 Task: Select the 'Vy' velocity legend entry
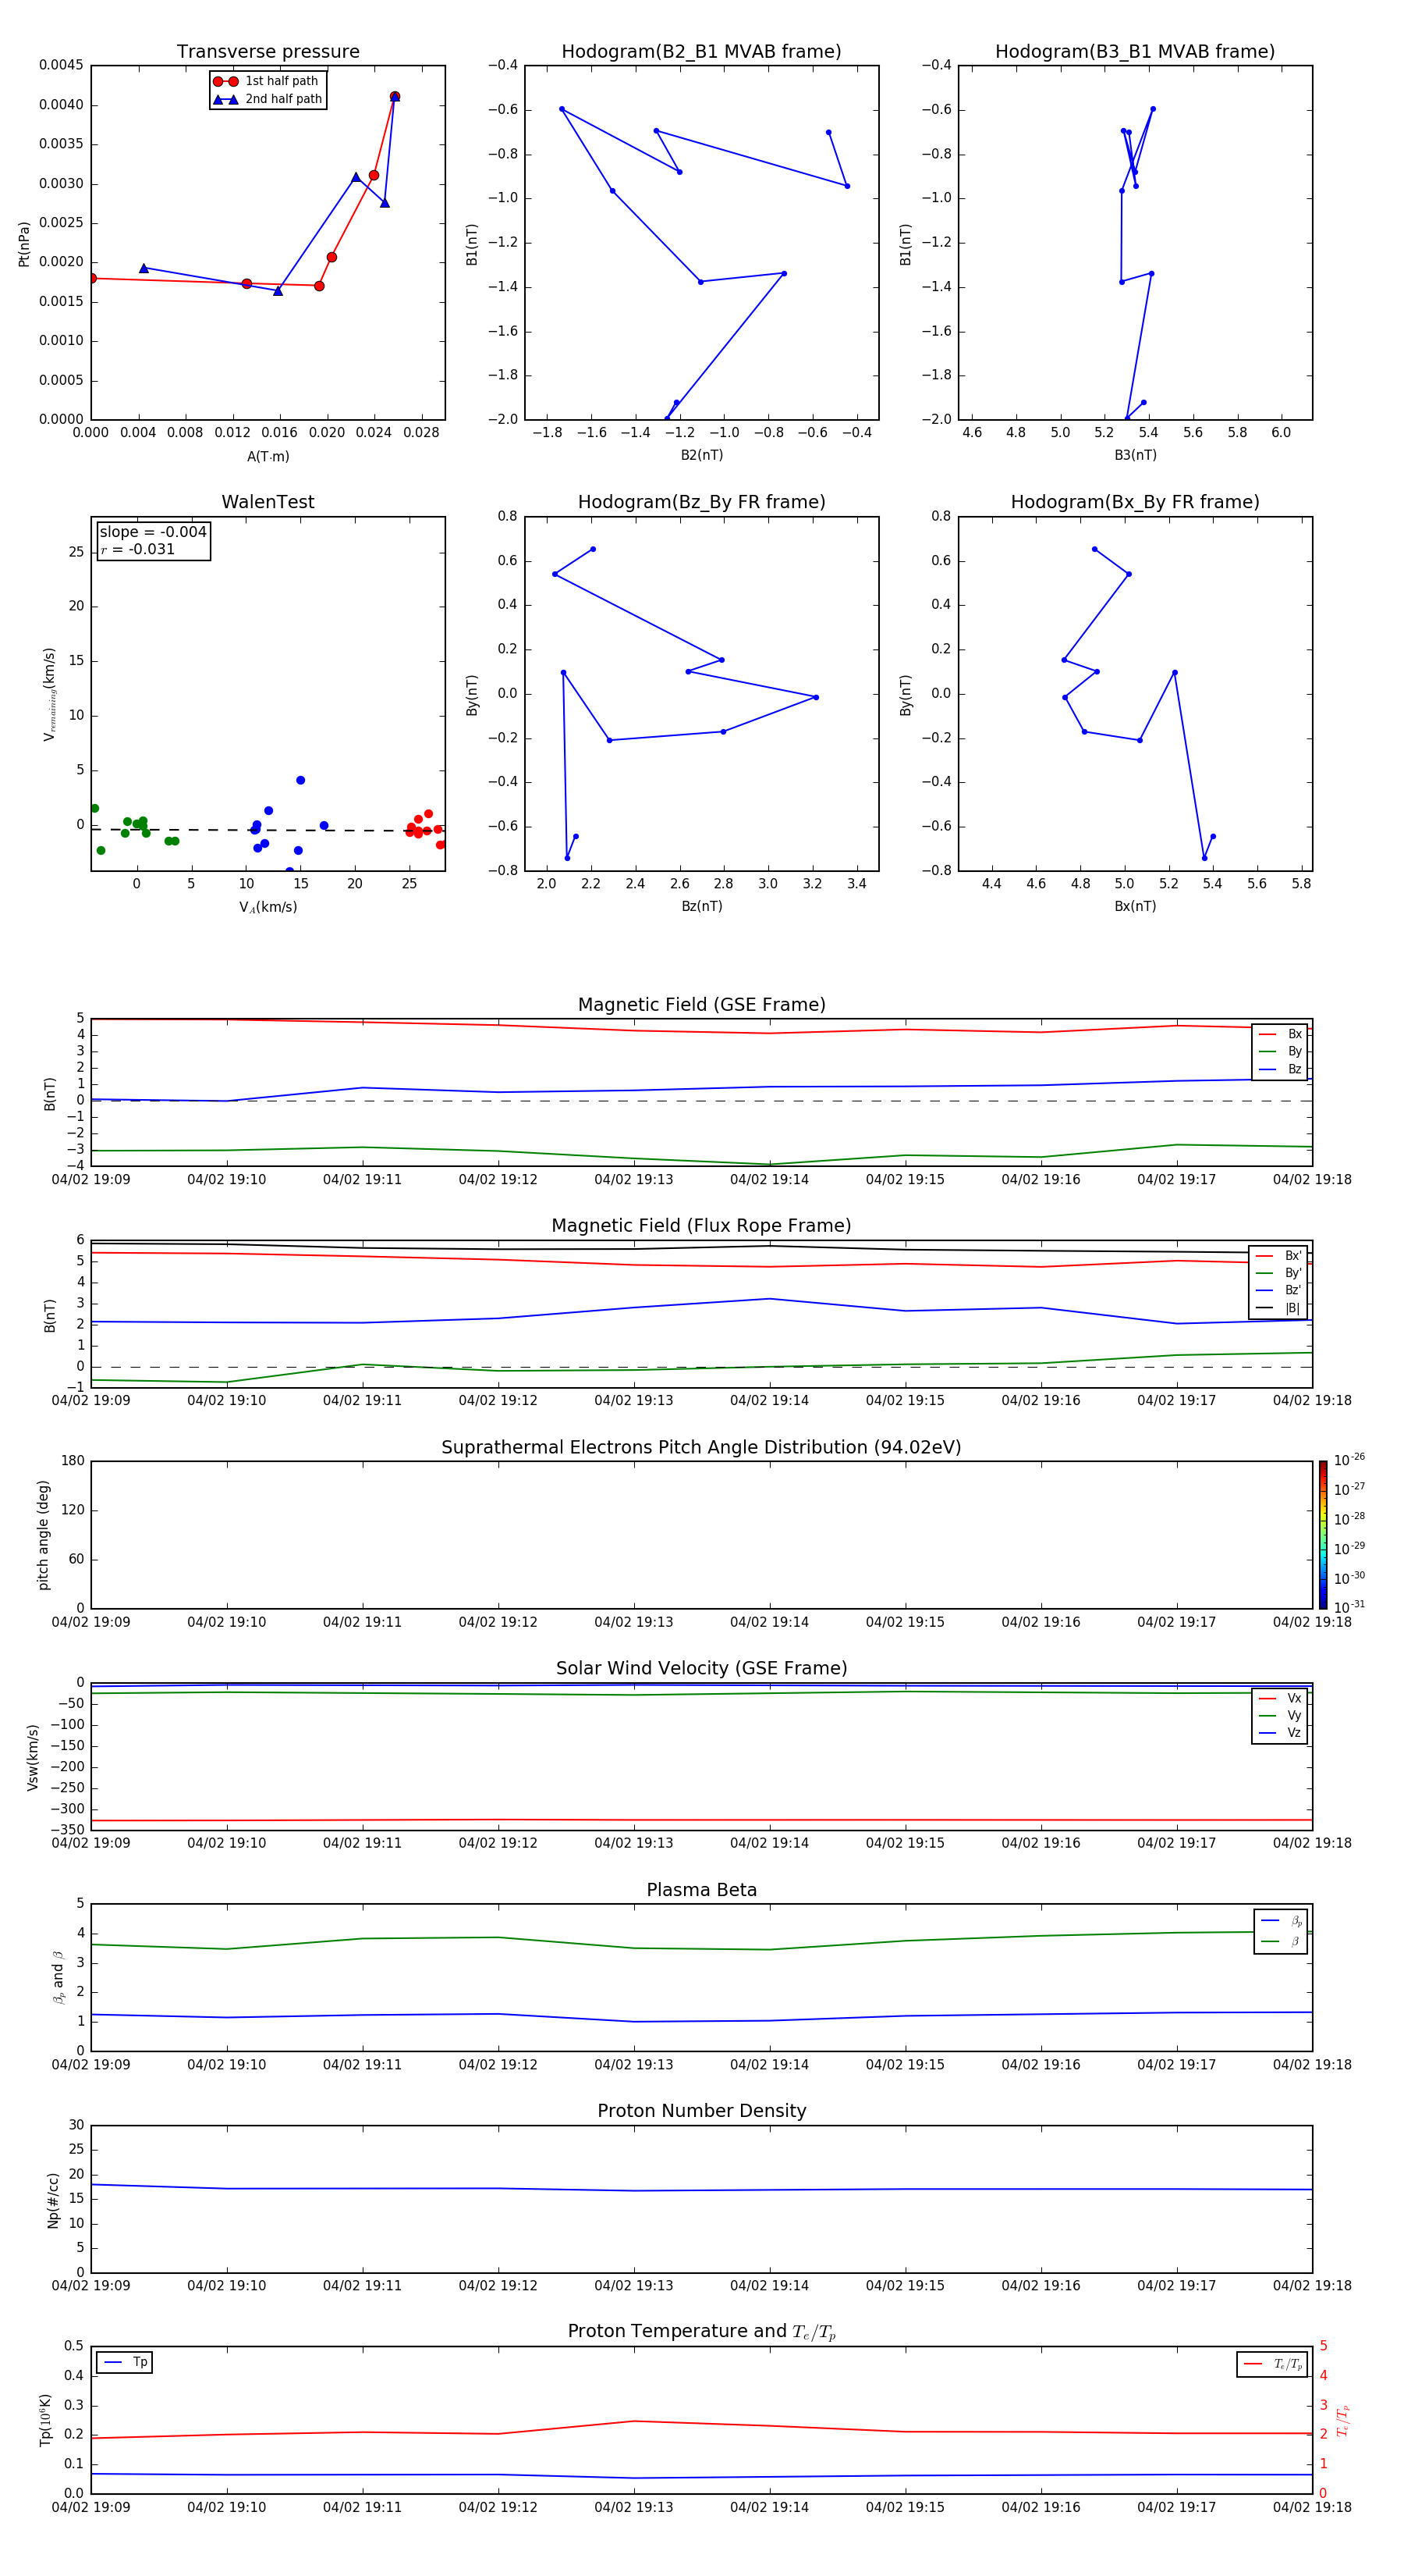[1280, 1716]
